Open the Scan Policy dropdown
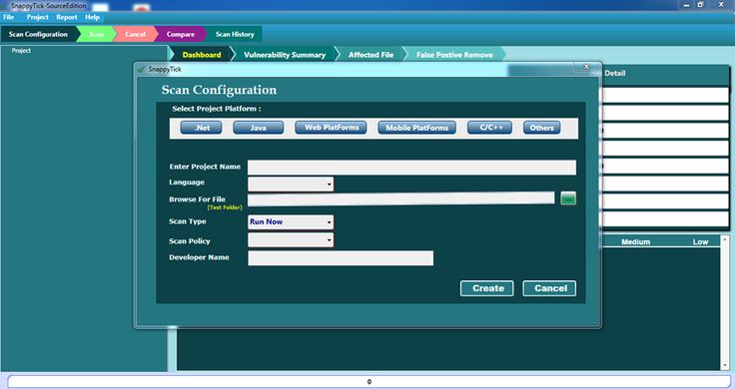Image resolution: width=735 pixels, height=389 pixels. (291, 240)
